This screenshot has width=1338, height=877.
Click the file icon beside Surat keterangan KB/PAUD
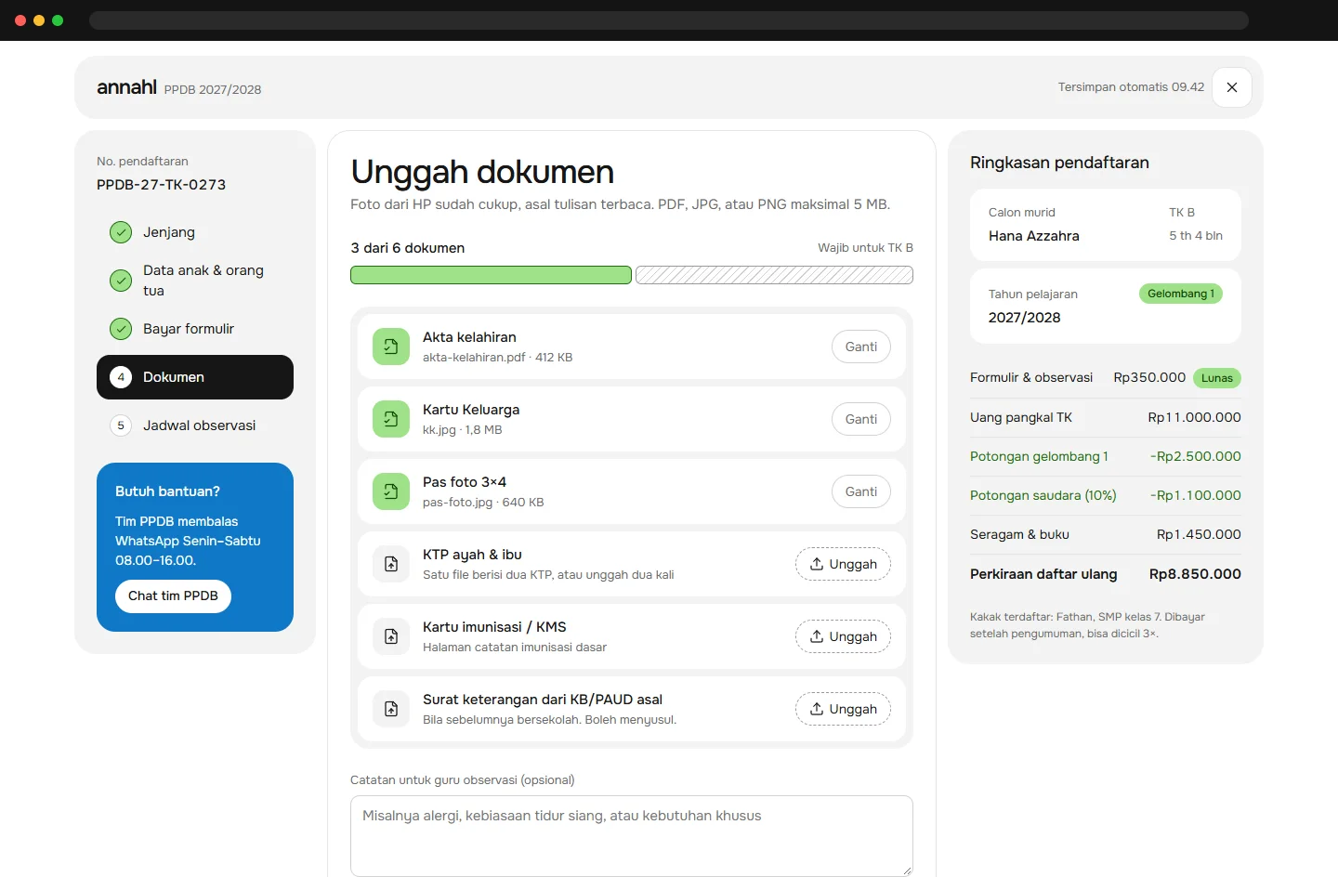391,709
